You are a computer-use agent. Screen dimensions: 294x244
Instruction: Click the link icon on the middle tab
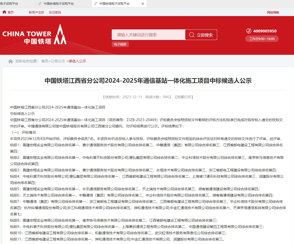pyautogui.click(x=40, y=4)
